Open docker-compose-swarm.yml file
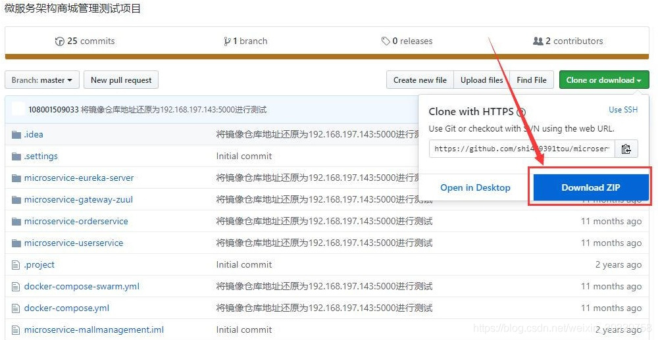This screenshot has height=340, width=658. point(82,287)
